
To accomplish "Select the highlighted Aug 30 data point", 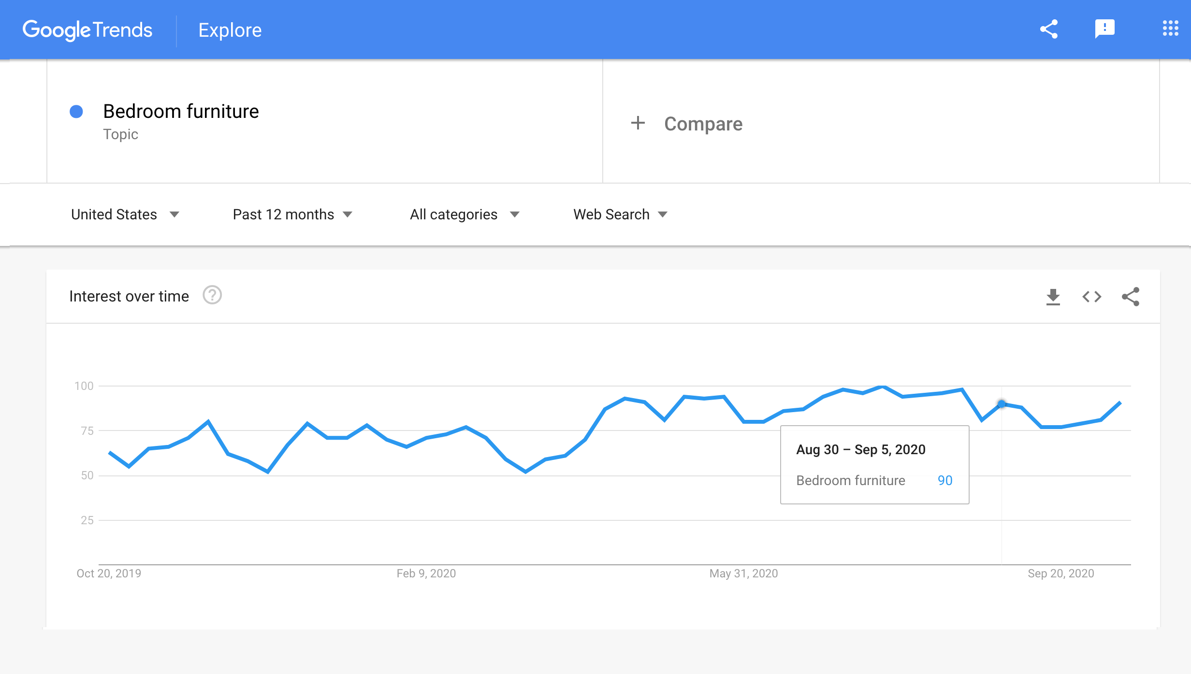I will coord(1002,403).
